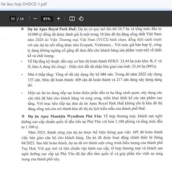This screenshot has height=172, width=172.
Task: Click the zoom out minus icon
Action: [x=35, y=19]
